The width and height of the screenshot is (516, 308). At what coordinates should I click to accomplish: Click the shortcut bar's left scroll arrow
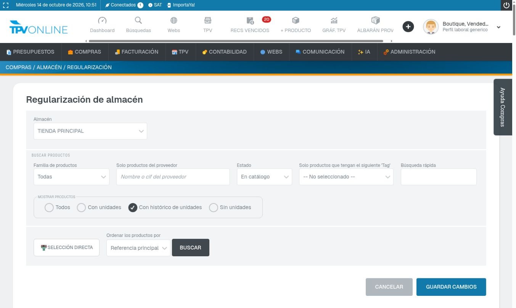pyautogui.click(x=86, y=41)
